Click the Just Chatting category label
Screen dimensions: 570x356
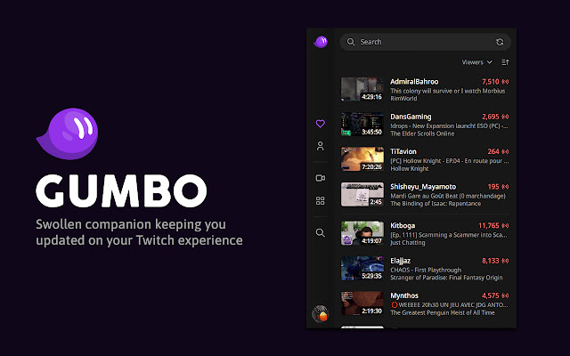coord(408,243)
